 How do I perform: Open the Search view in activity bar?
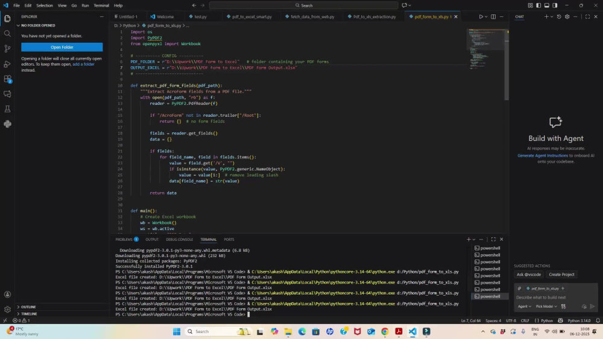tap(7, 33)
